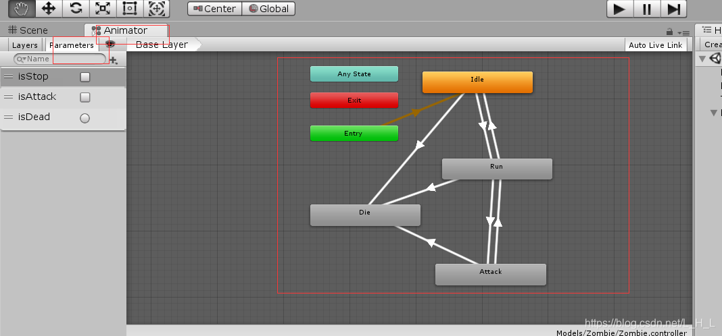The image size is (722, 336).
Task: Open the Animator panel options menu
Action: point(683,32)
